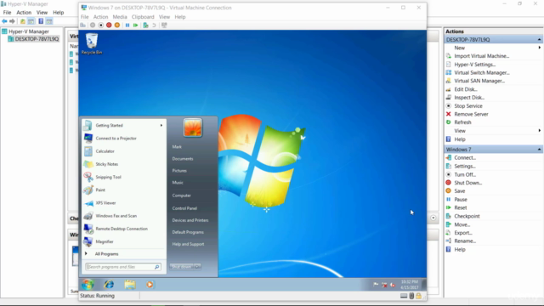The height and width of the screenshot is (306, 544).
Task: Click the volume tray icon
Action: pyautogui.click(x=393, y=285)
